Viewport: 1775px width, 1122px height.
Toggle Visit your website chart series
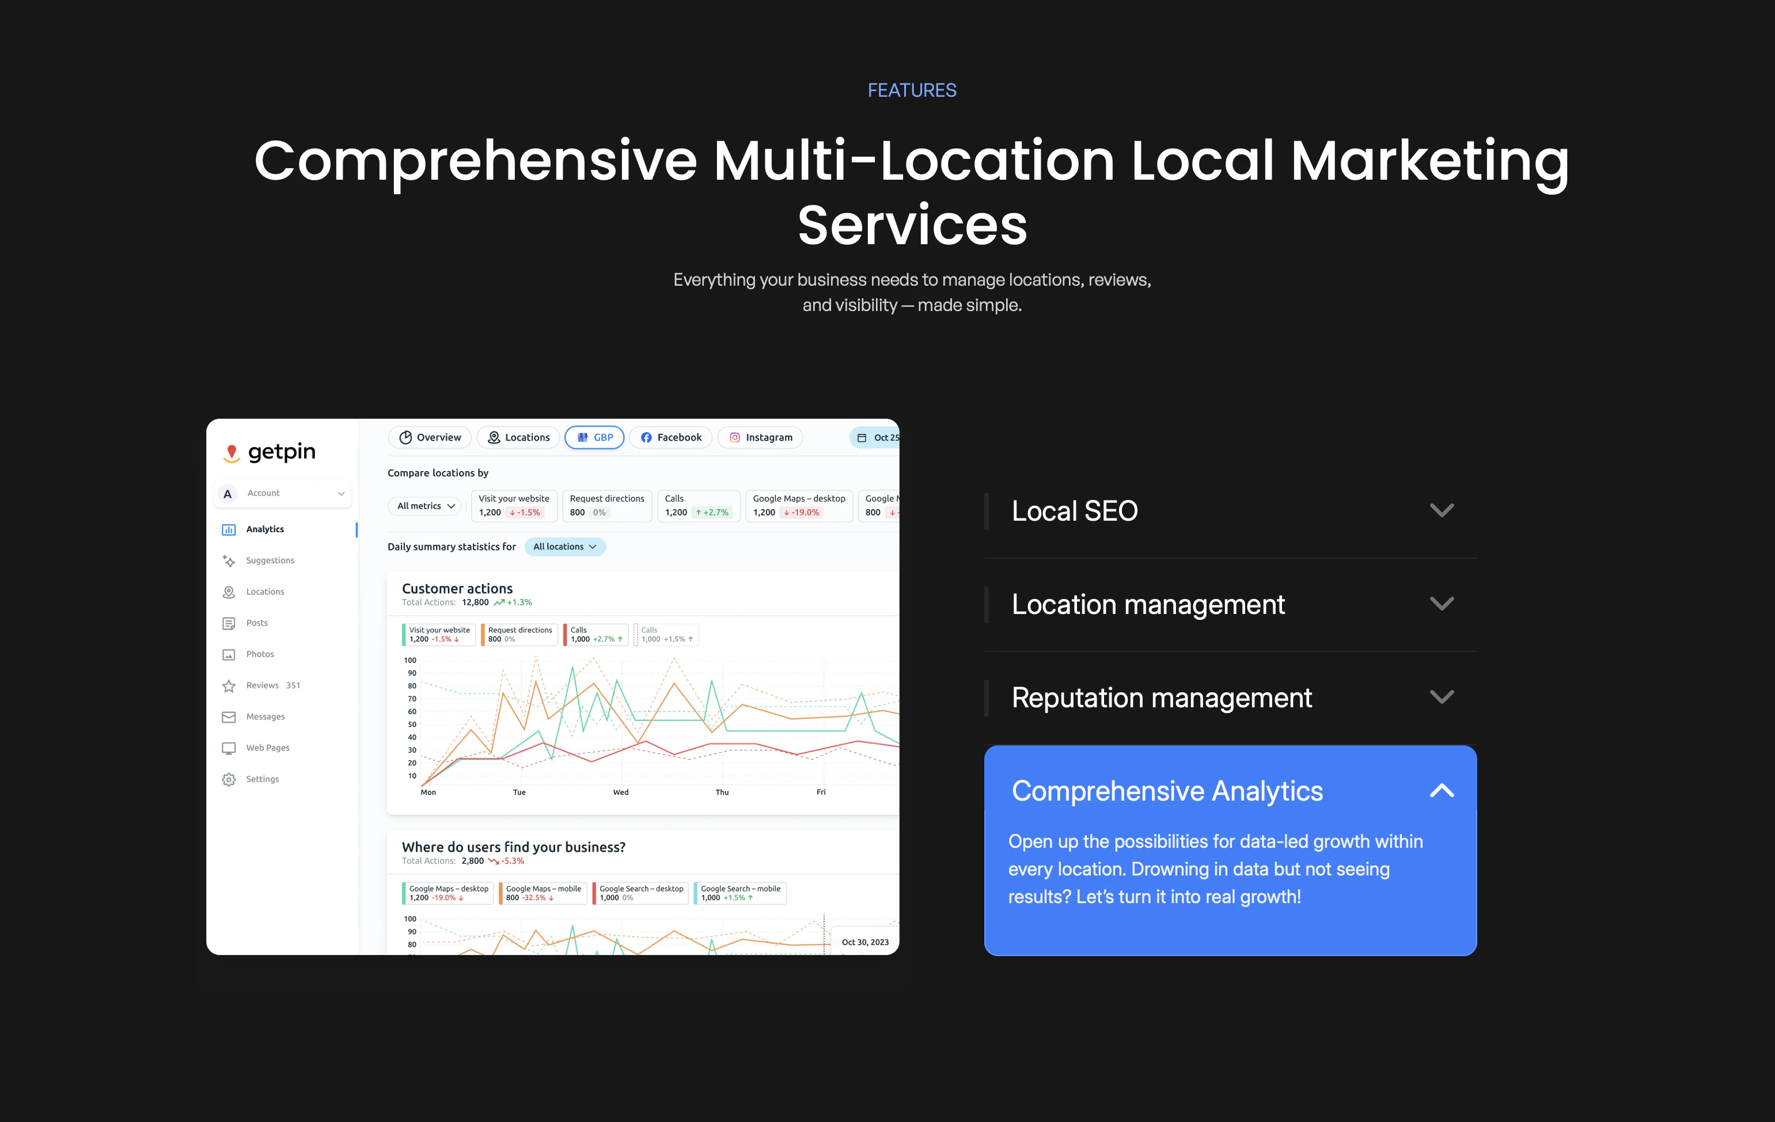pyautogui.click(x=439, y=634)
